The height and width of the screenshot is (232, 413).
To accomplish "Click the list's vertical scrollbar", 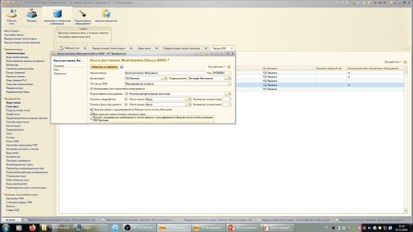I will pyautogui.click(x=406, y=139).
